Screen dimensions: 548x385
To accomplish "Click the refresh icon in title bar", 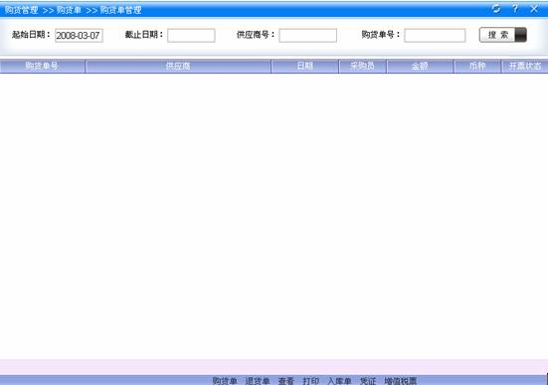I will [x=496, y=9].
